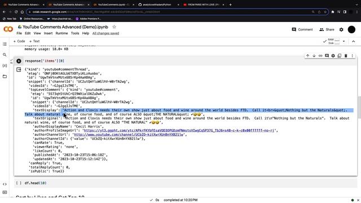Open browser extensions puzzle icon
This screenshot has height=203, width=361.
333,12
